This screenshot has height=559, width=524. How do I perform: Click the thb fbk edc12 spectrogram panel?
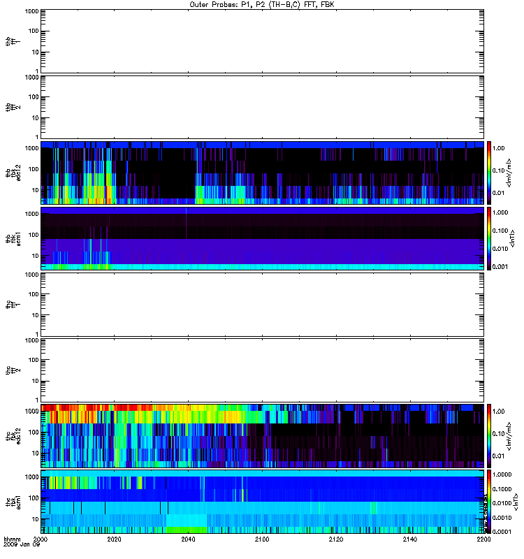click(x=262, y=173)
